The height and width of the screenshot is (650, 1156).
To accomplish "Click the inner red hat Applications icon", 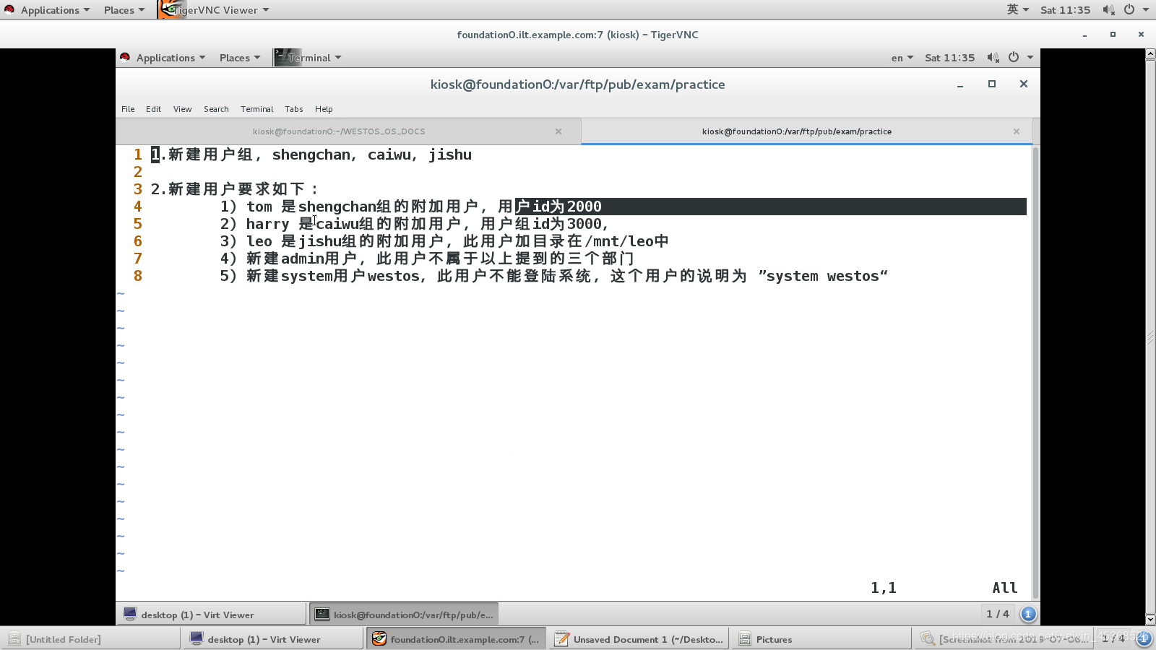I will pyautogui.click(x=125, y=58).
